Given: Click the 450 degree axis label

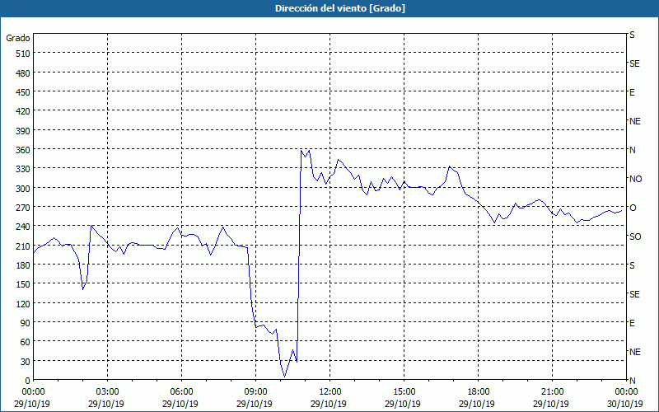Looking at the screenshot, I should pyautogui.click(x=24, y=92).
